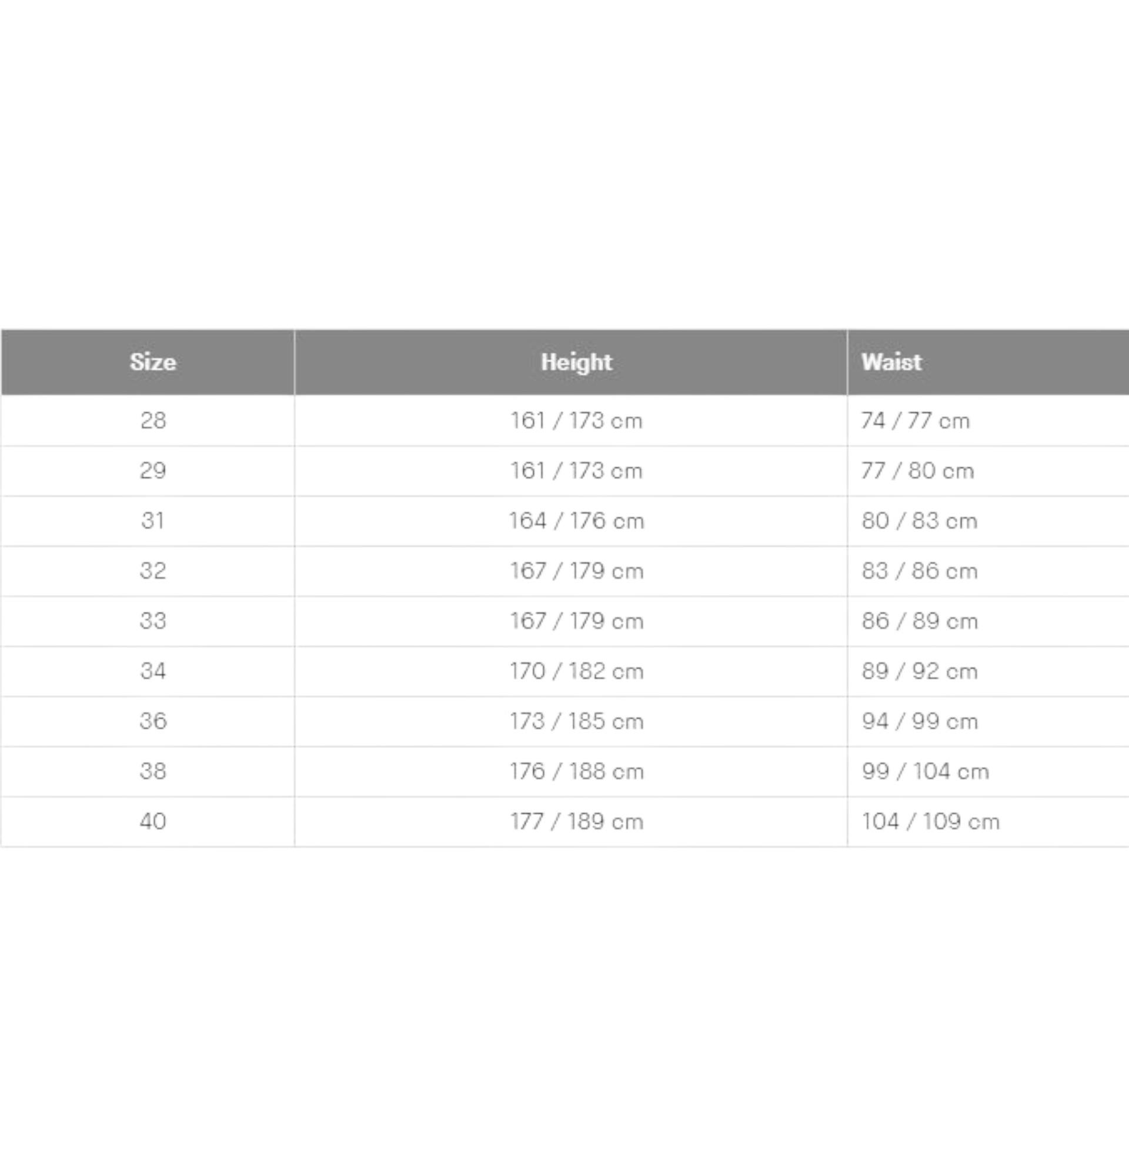1129x1176 pixels.
Task: Click the Height column header
Action: click(x=576, y=362)
